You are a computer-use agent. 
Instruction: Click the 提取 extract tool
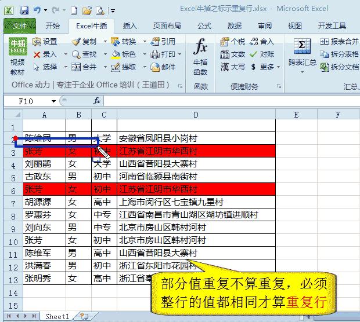[124, 67]
